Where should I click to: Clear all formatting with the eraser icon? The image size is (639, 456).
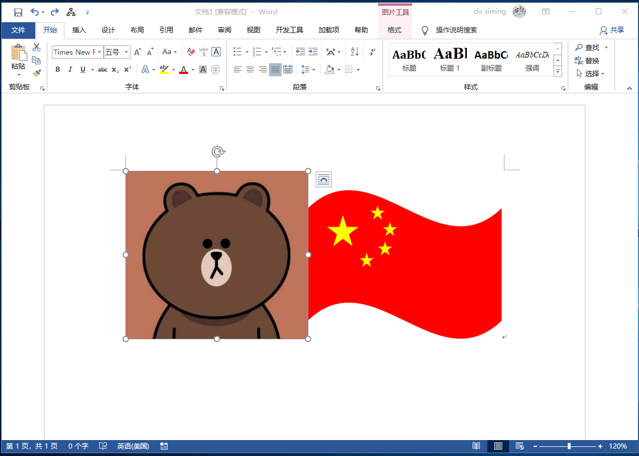pos(191,52)
